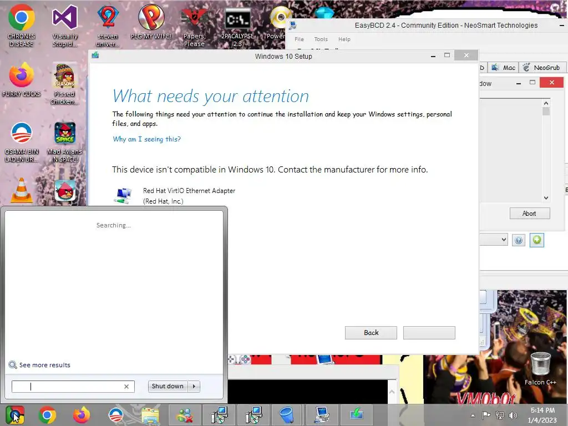Open the Obama logo taskbar icon
Screen dimensions: 568x426
point(116,415)
